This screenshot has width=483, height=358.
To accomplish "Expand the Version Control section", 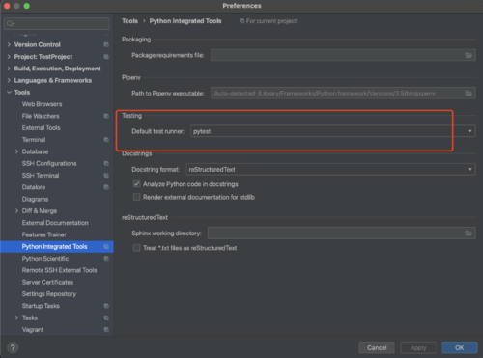I will (x=9, y=44).
